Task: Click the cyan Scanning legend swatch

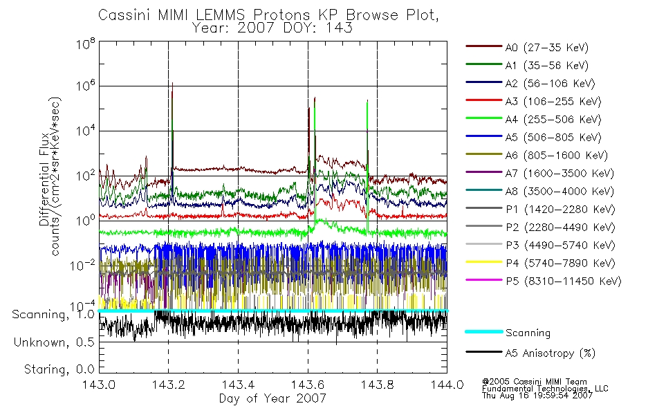Action: click(484, 331)
